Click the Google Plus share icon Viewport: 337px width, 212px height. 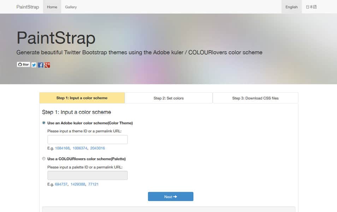(47, 65)
